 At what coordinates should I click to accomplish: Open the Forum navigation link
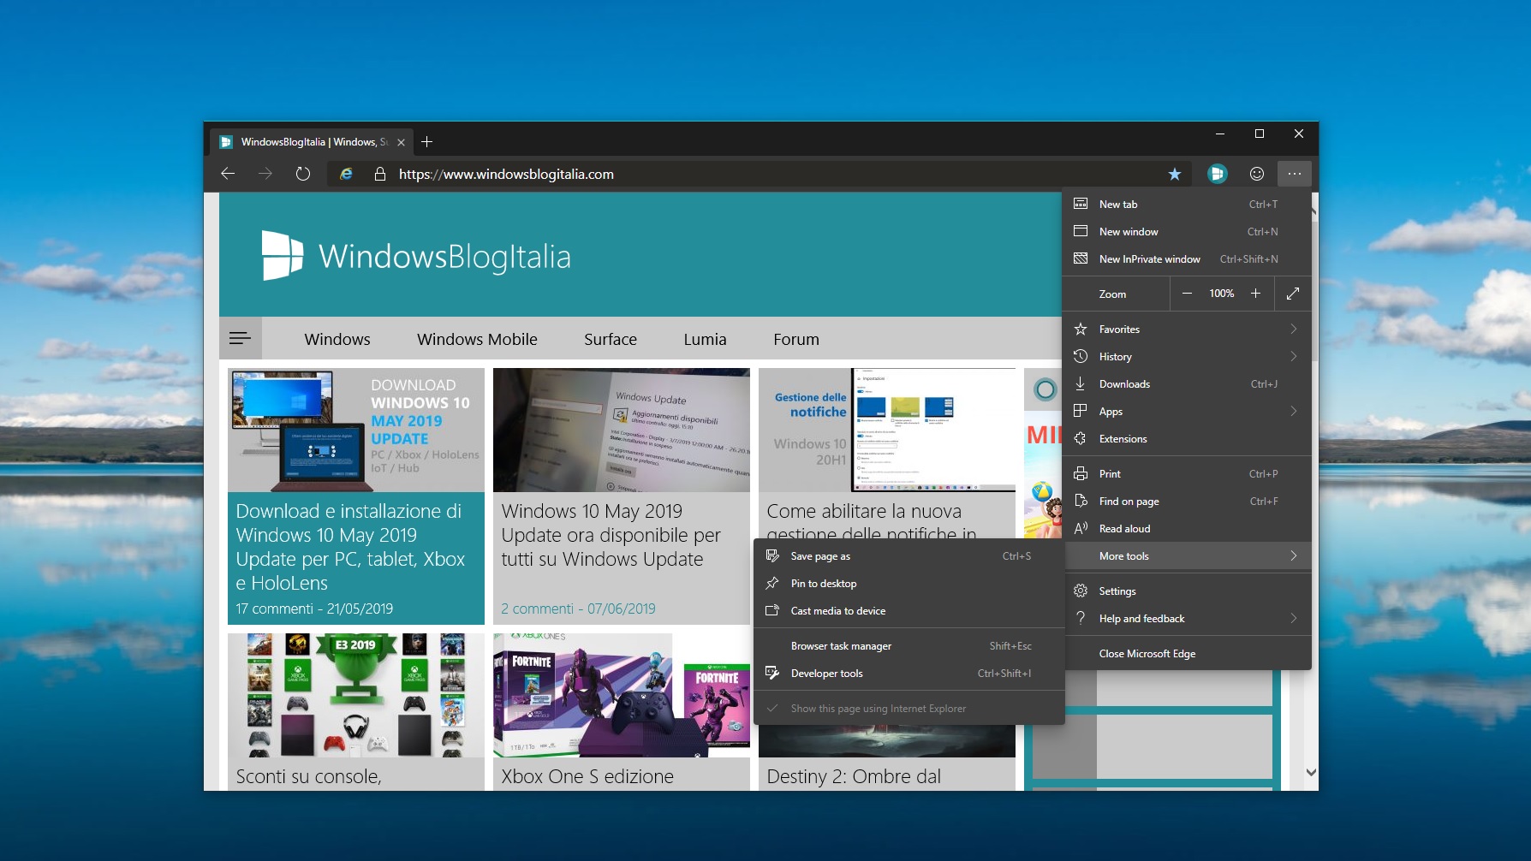pos(796,339)
